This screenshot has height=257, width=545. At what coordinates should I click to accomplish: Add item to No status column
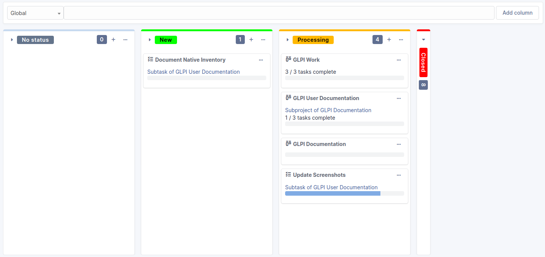tap(113, 40)
